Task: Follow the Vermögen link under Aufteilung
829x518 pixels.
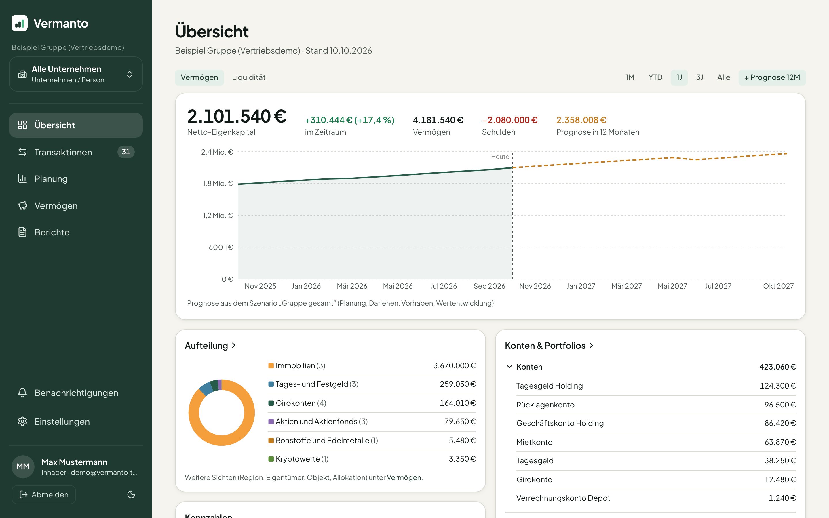Action: (x=404, y=477)
